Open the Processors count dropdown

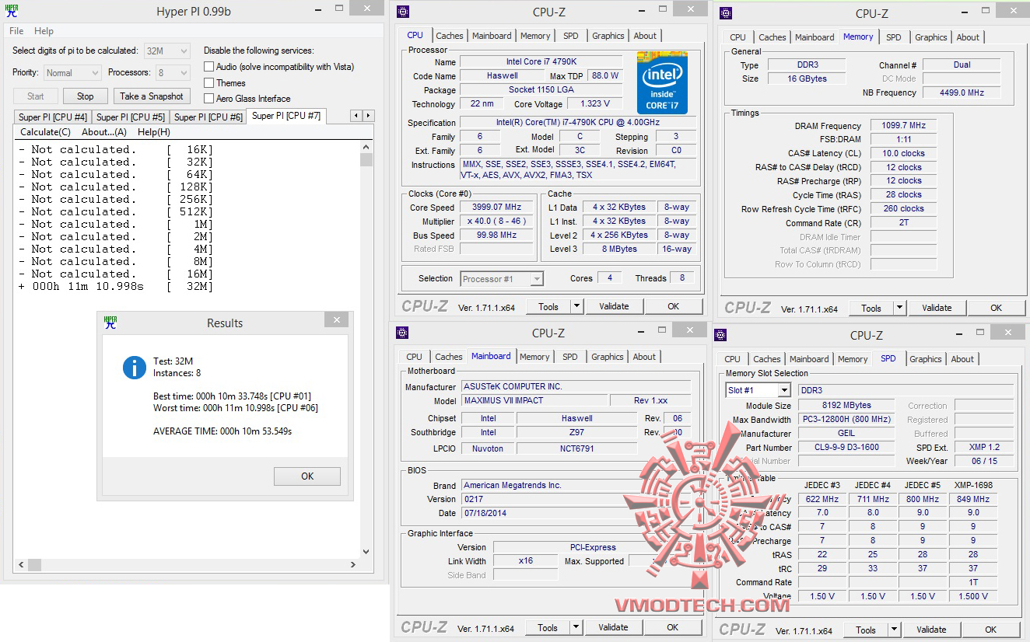click(x=173, y=72)
